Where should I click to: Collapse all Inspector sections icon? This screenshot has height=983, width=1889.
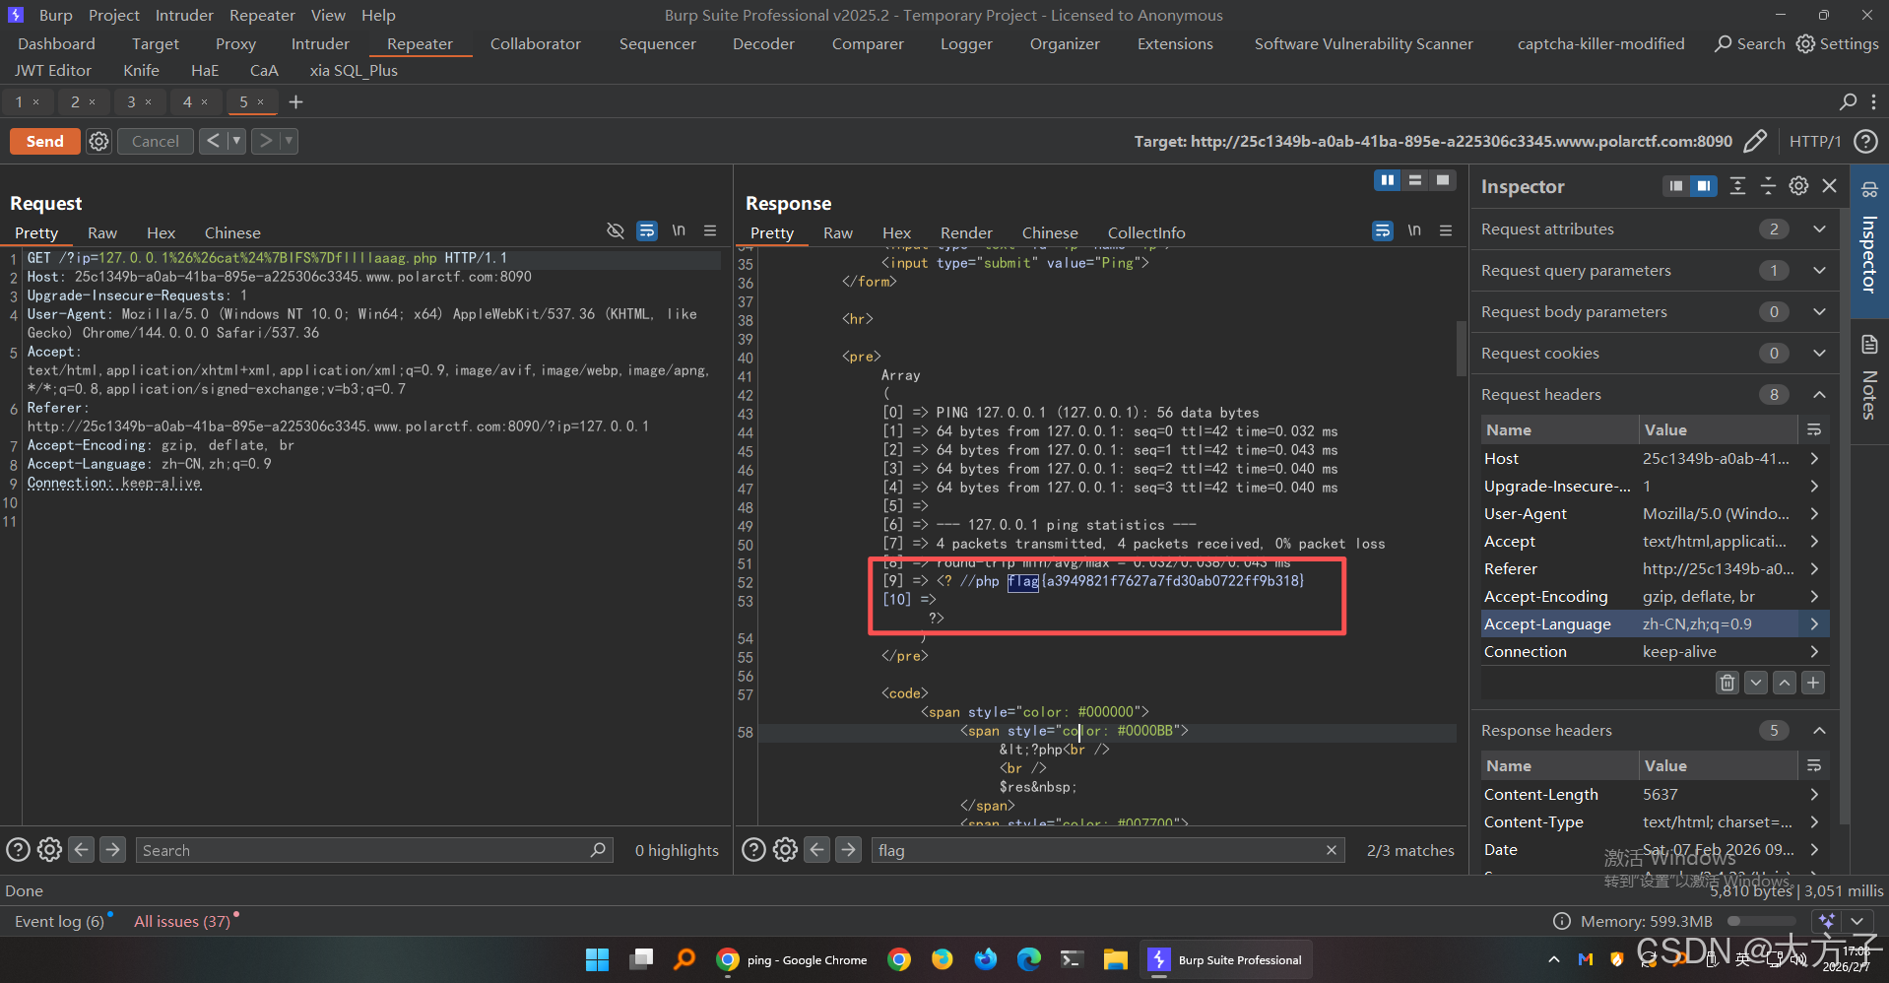click(1768, 186)
